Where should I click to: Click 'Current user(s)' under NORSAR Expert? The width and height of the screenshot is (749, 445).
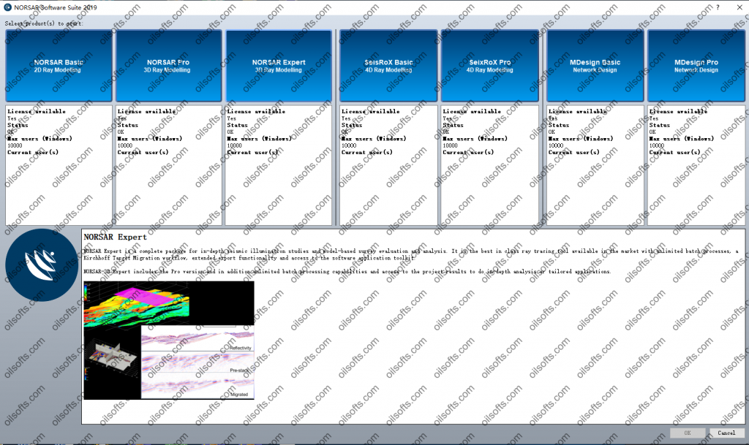(x=252, y=152)
